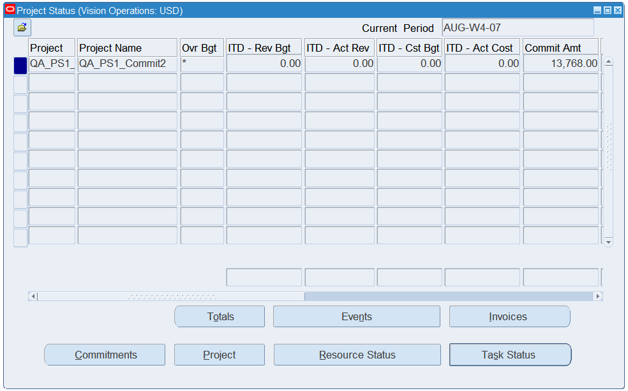This screenshot has height=391, width=628.
Task: Click the total field under ITD - Act Rev
Action: point(340,277)
